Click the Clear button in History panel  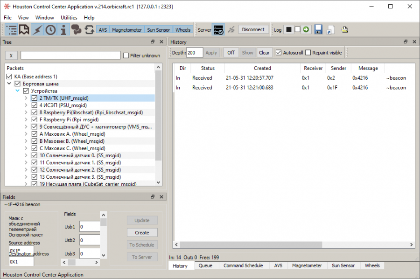[x=264, y=52]
